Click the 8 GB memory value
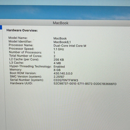This screenshot has width=130, height=130. click(x=57, y=70)
